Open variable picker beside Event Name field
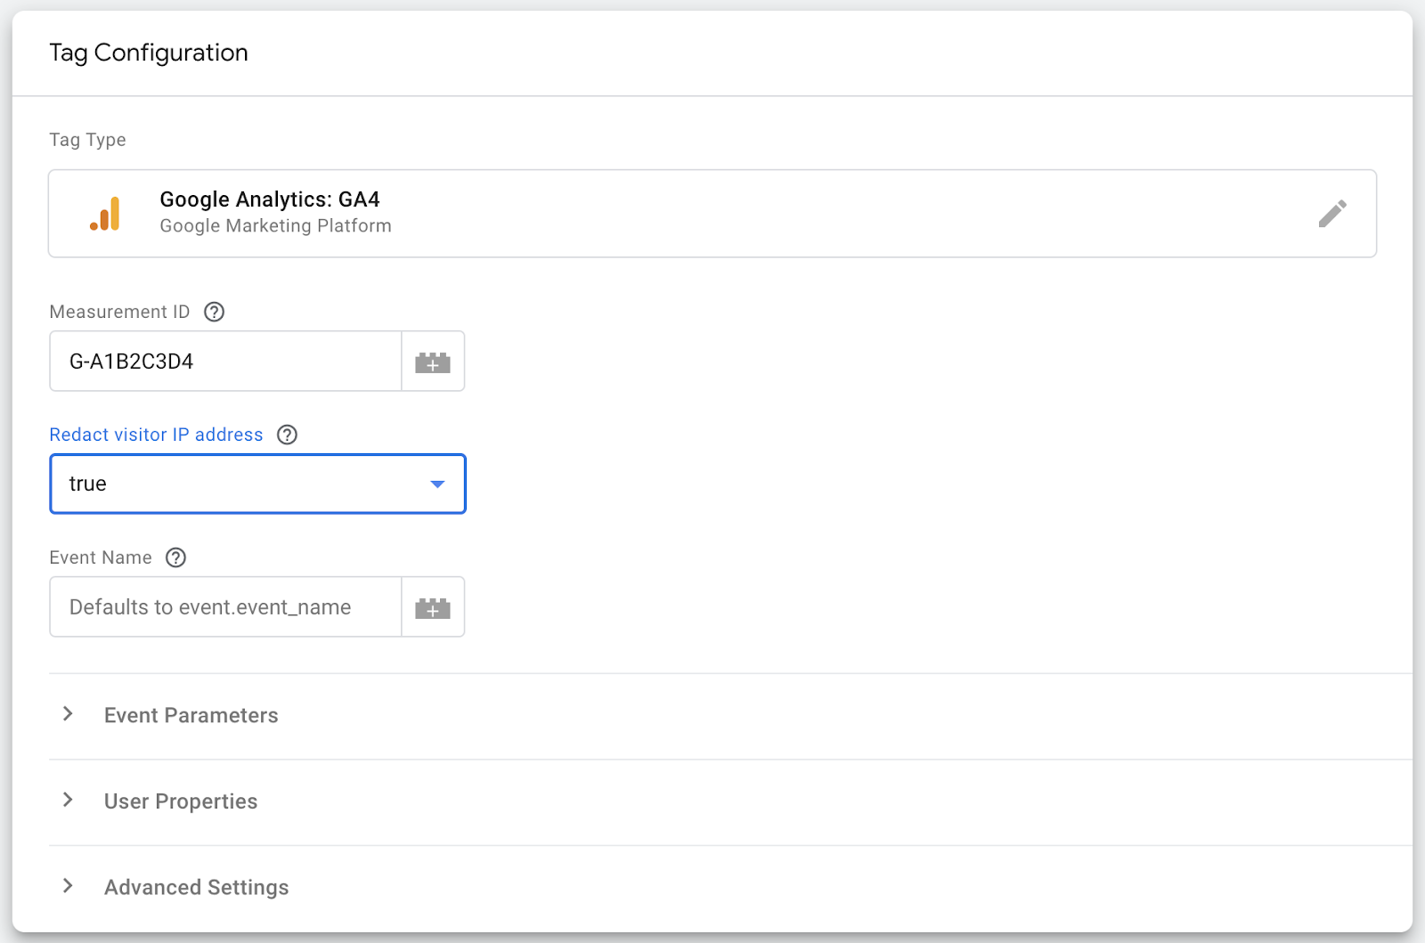Viewport: 1425px width, 943px height. tap(433, 607)
